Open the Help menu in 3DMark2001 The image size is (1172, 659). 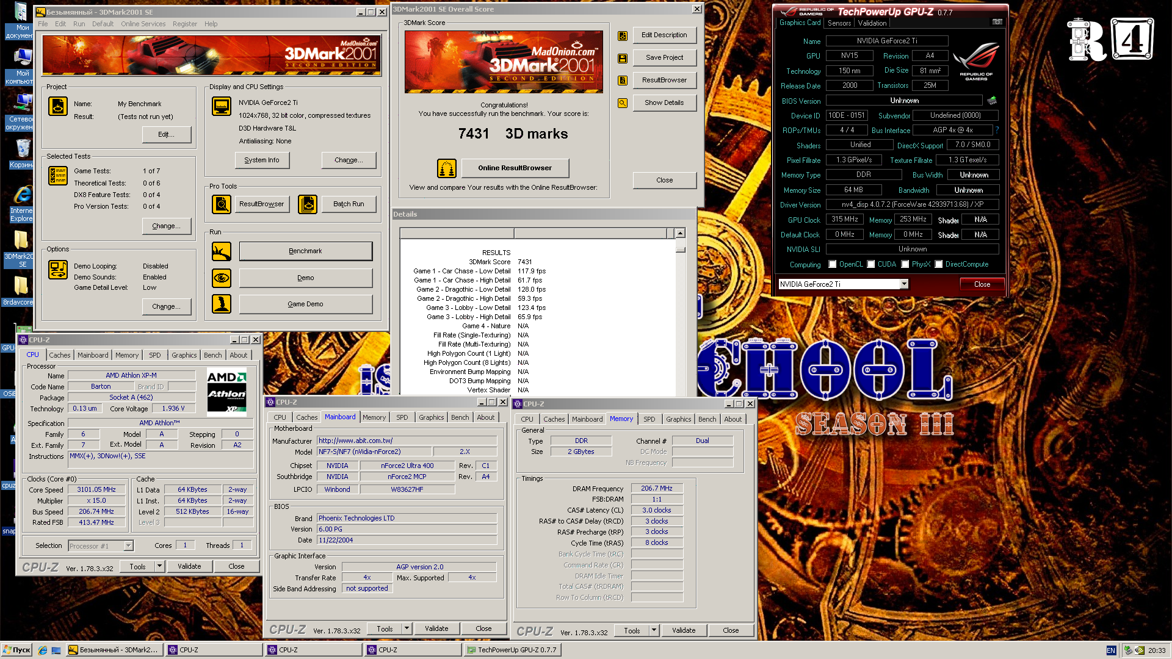click(211, 24)
